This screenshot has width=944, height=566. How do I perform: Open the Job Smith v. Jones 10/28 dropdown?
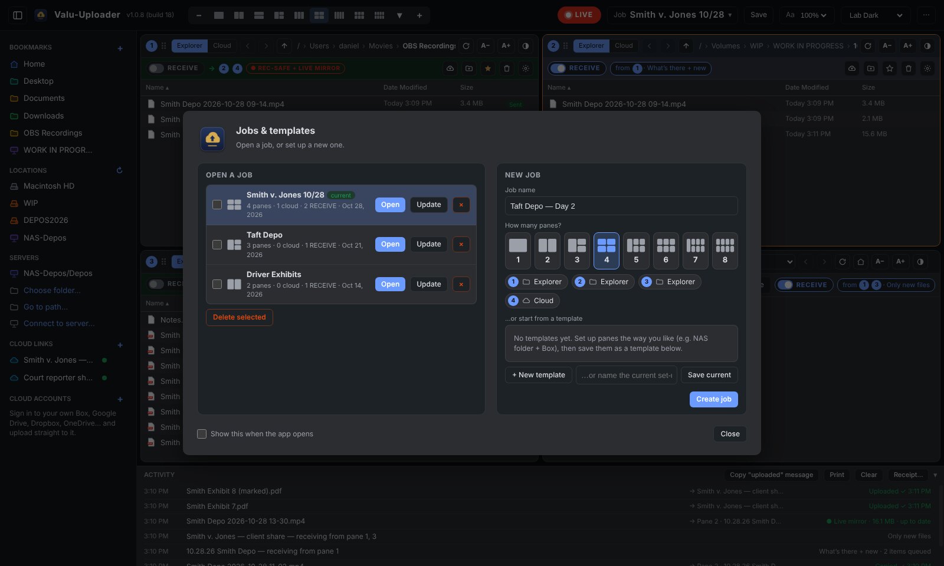(x=673, y=15)
